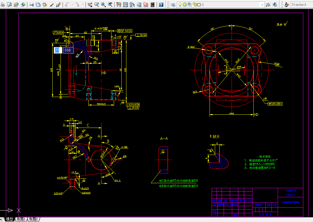Screen dimensions: 313x222
Task: Click the 3D DWF export icon
Action: pos(23,5)
